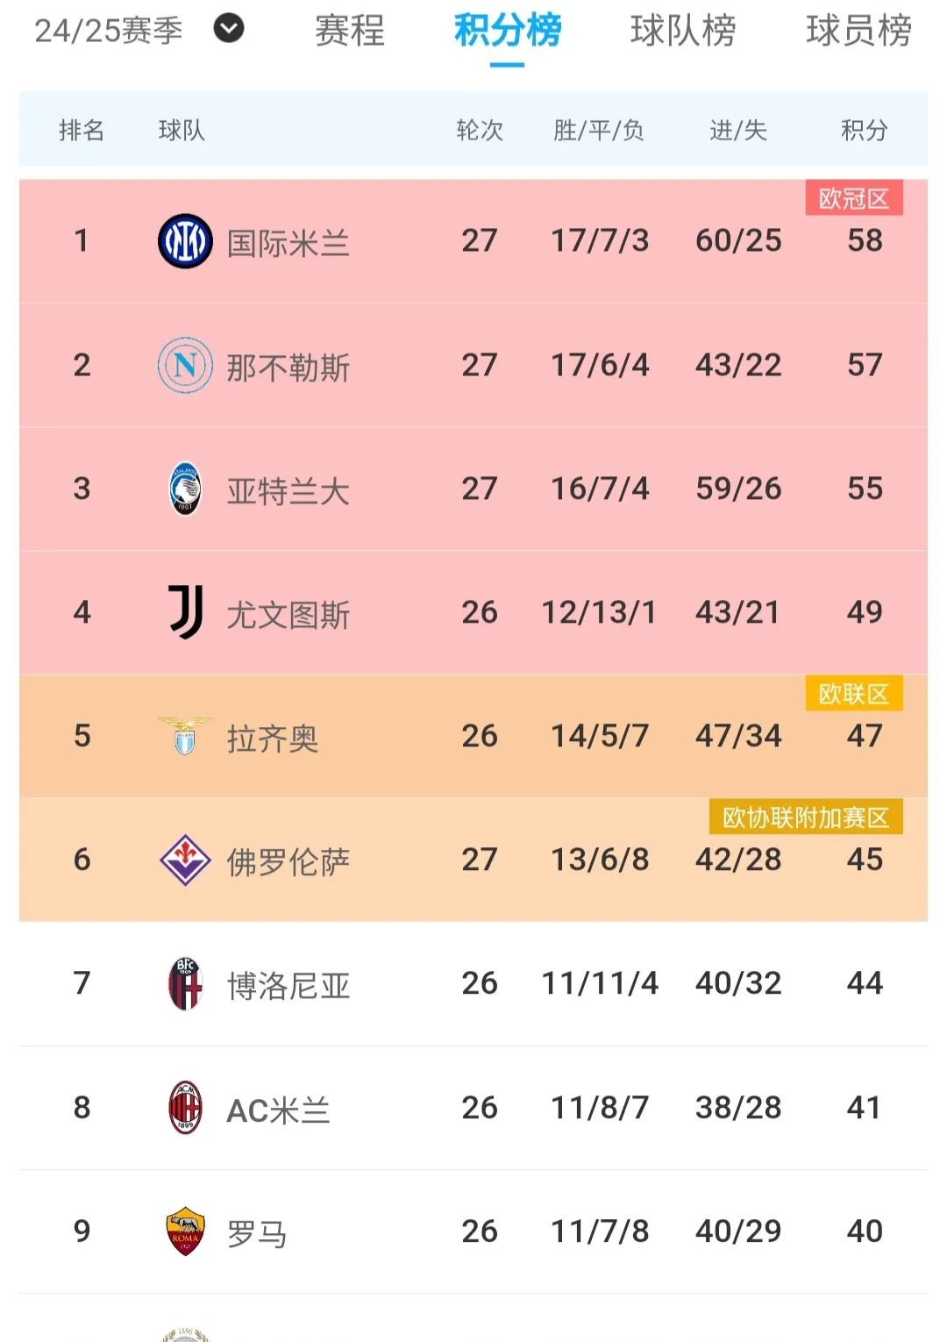Click the Inter Milan club crest
The image size is (947, 1342).
[184, 239]
